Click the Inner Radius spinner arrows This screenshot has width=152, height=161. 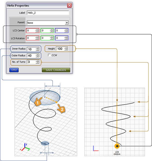point(37,49)
